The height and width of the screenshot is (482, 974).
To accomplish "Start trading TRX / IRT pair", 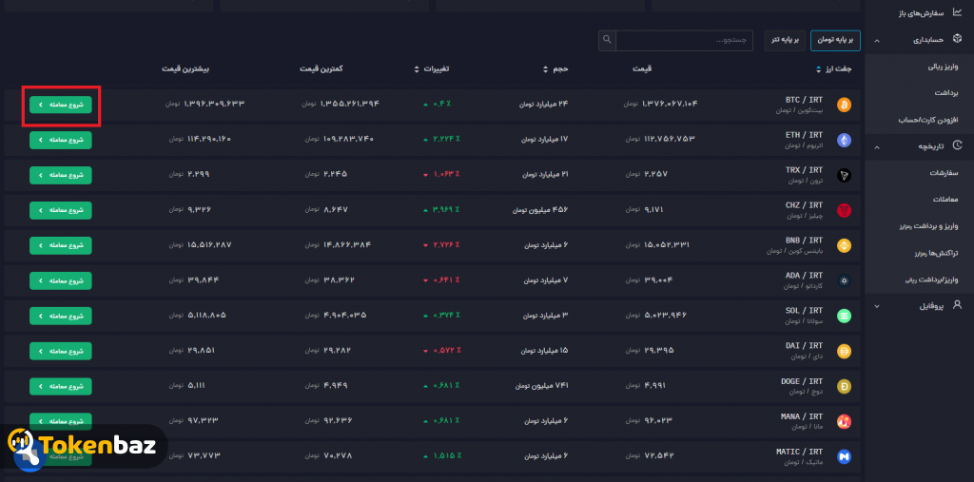I will coord(60,175).
